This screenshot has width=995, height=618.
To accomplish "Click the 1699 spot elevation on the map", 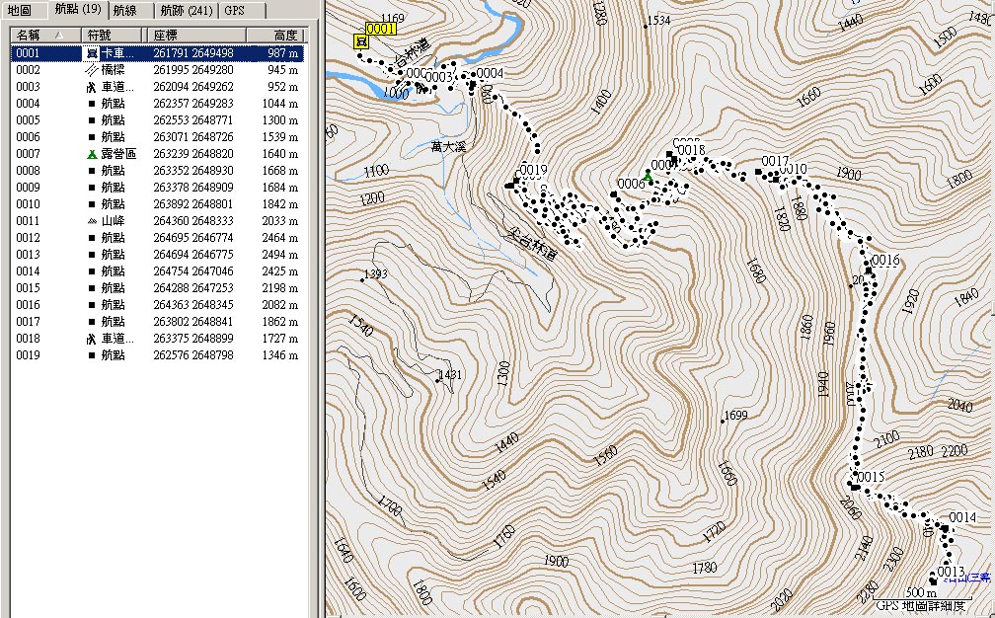I will [735, 416].
